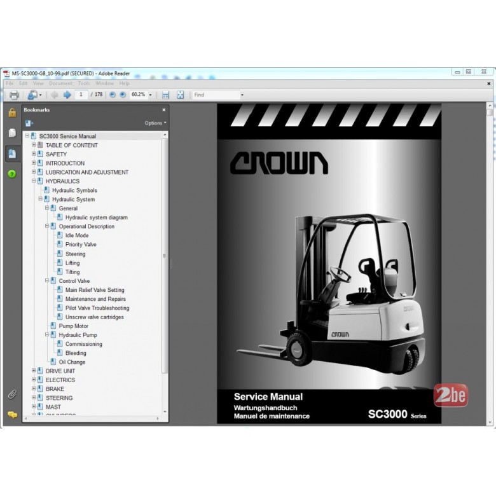Open Pilot Valve Troubleshooting bookmark
The height and width of the screenshot is (496, 496).
point(97,308)
